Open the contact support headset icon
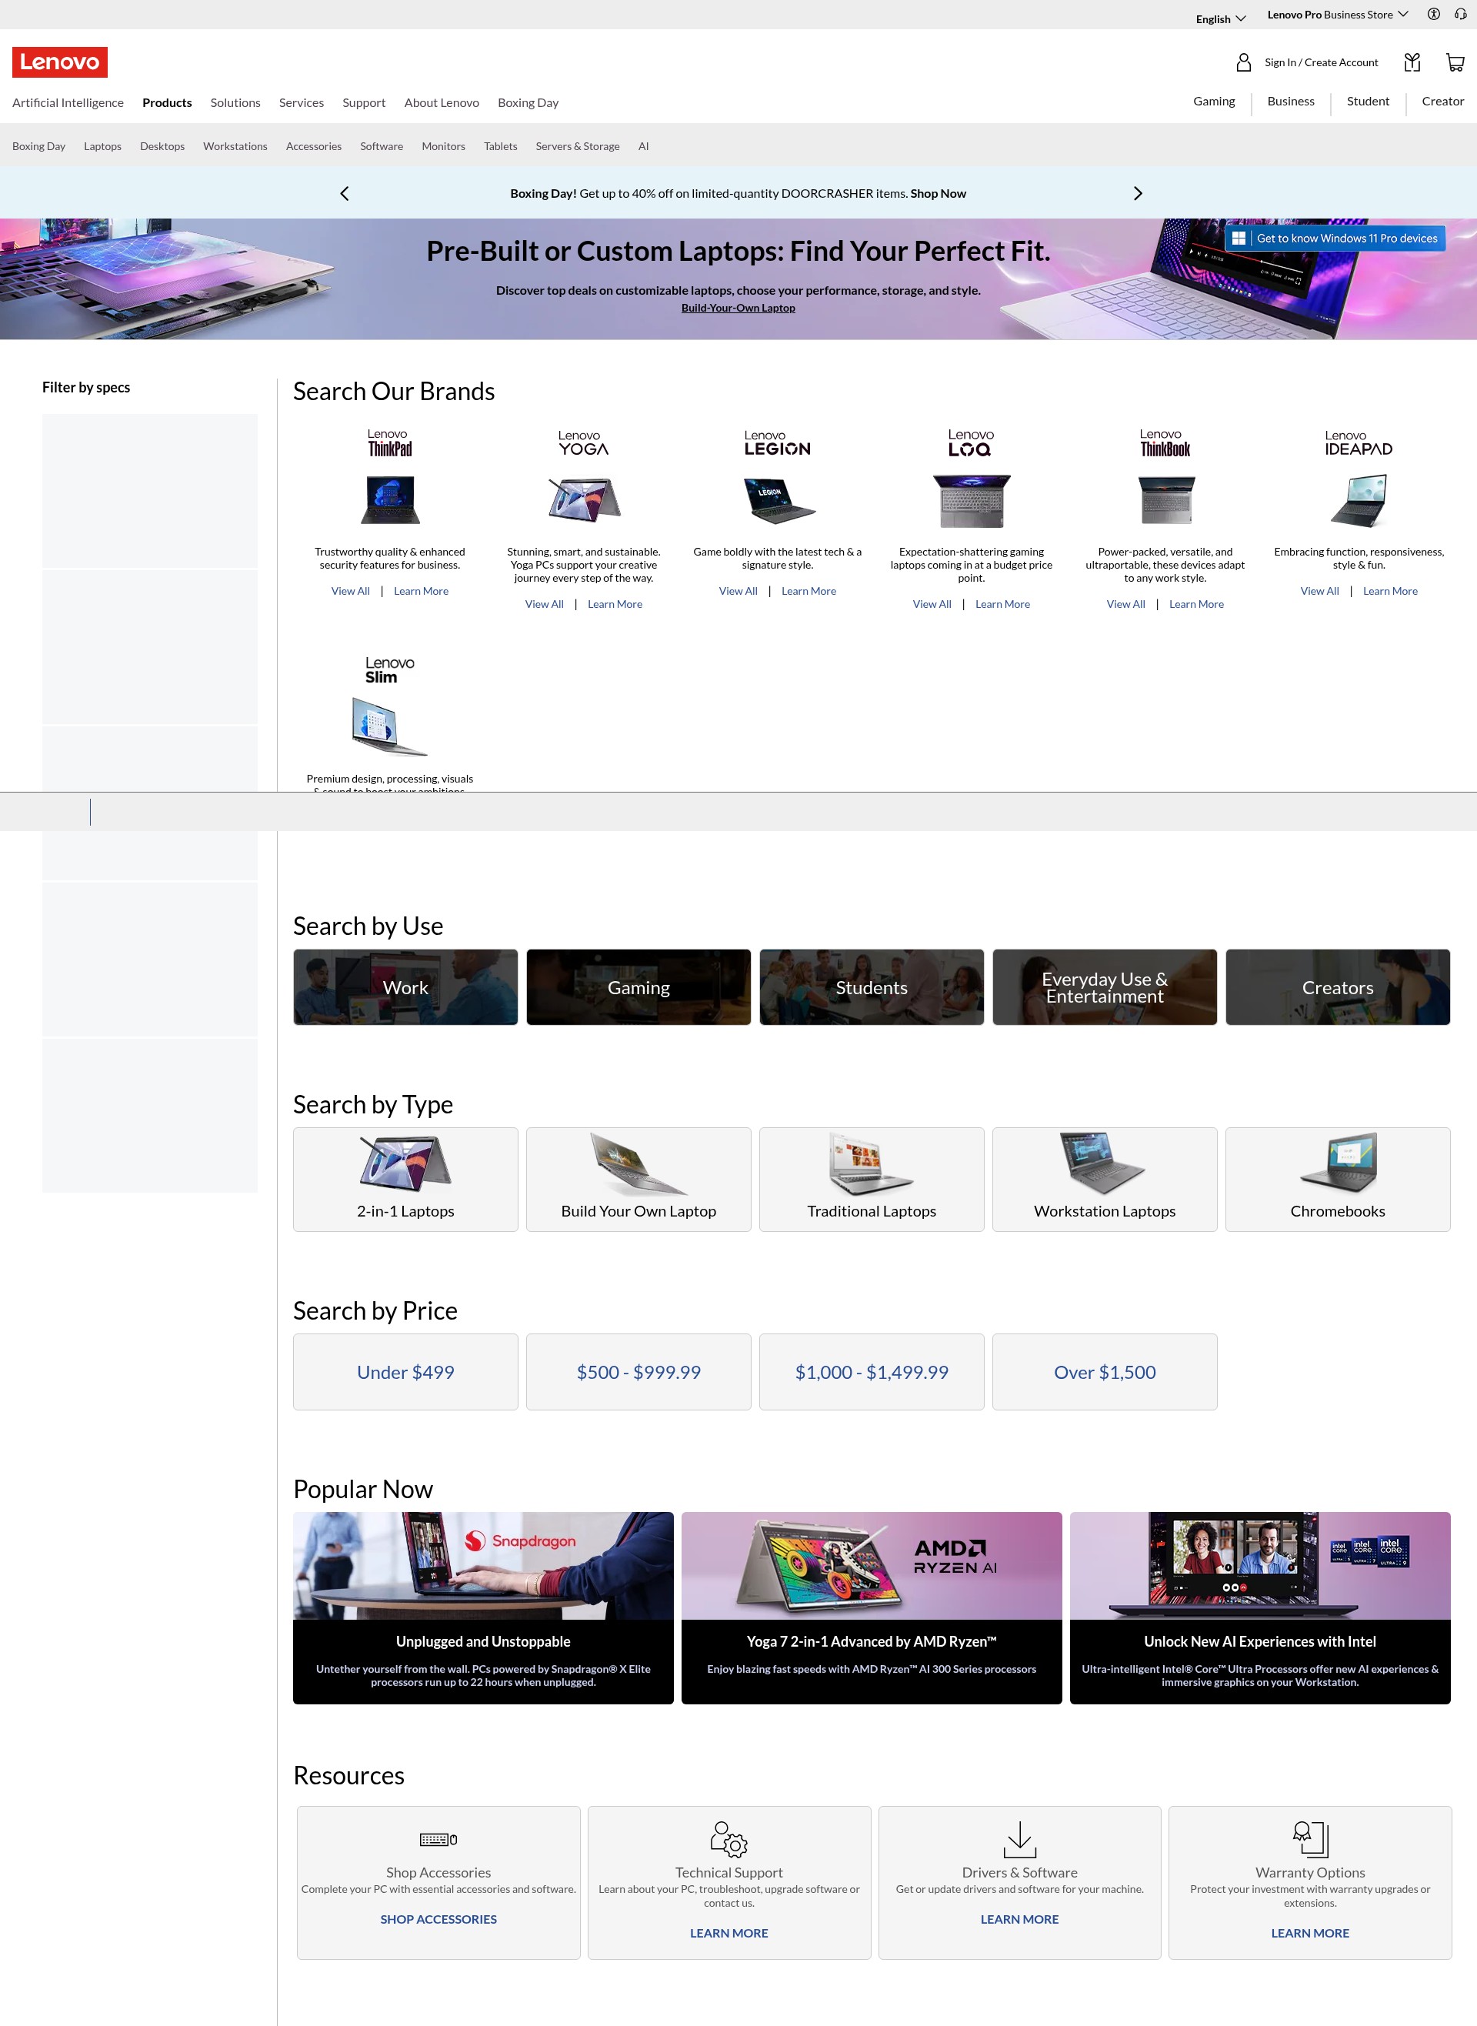The height and width of the screenshot is (2026, 1477). 1460,15
